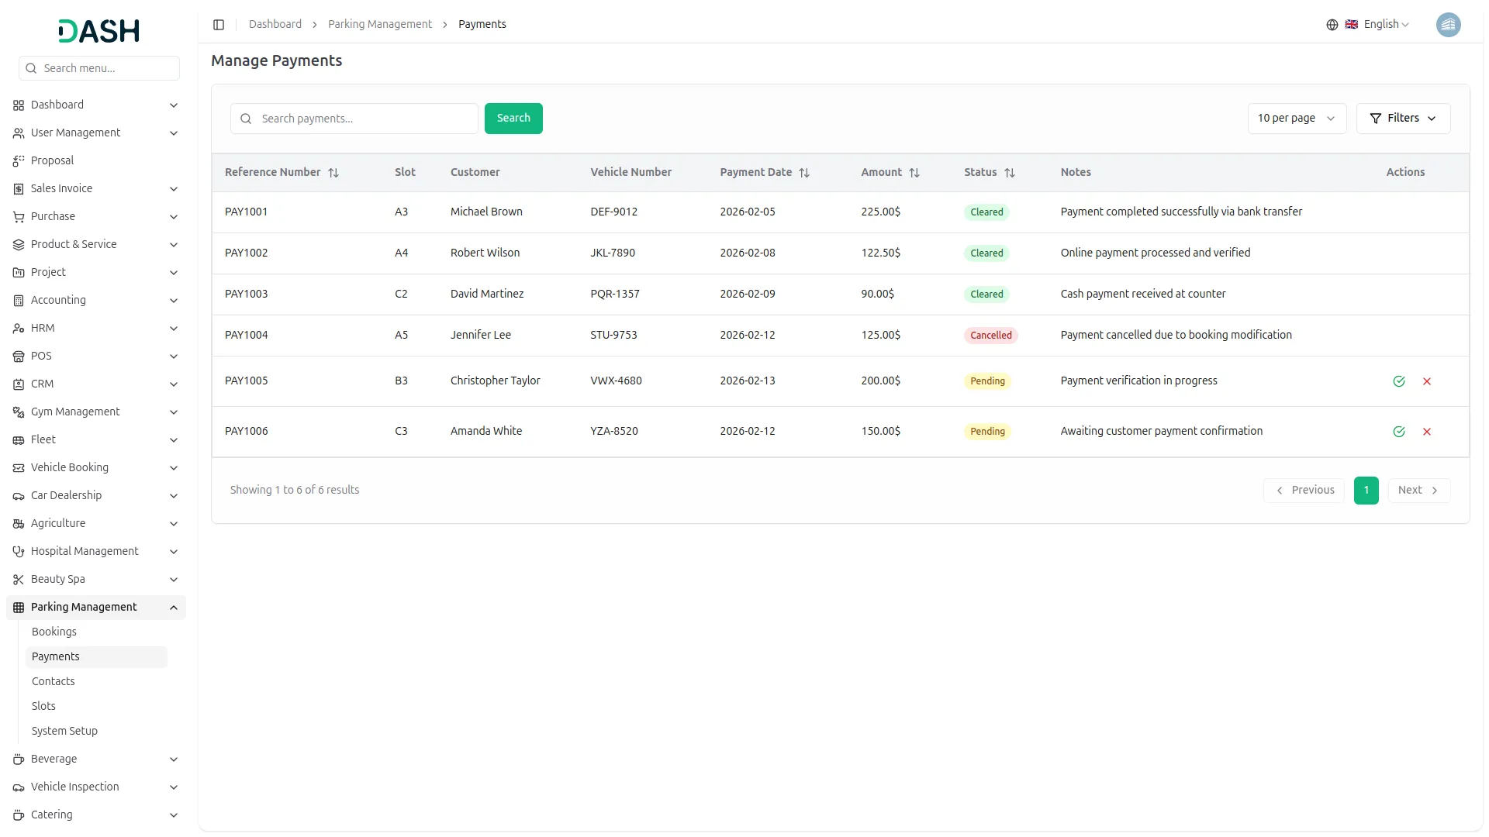The image size is (1489, 837).
Task: Expand the Accounting menu chevron
Action: (x=174, y=301)
